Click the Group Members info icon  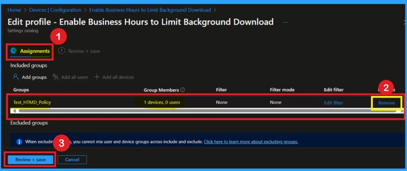(x=182, y=90)
